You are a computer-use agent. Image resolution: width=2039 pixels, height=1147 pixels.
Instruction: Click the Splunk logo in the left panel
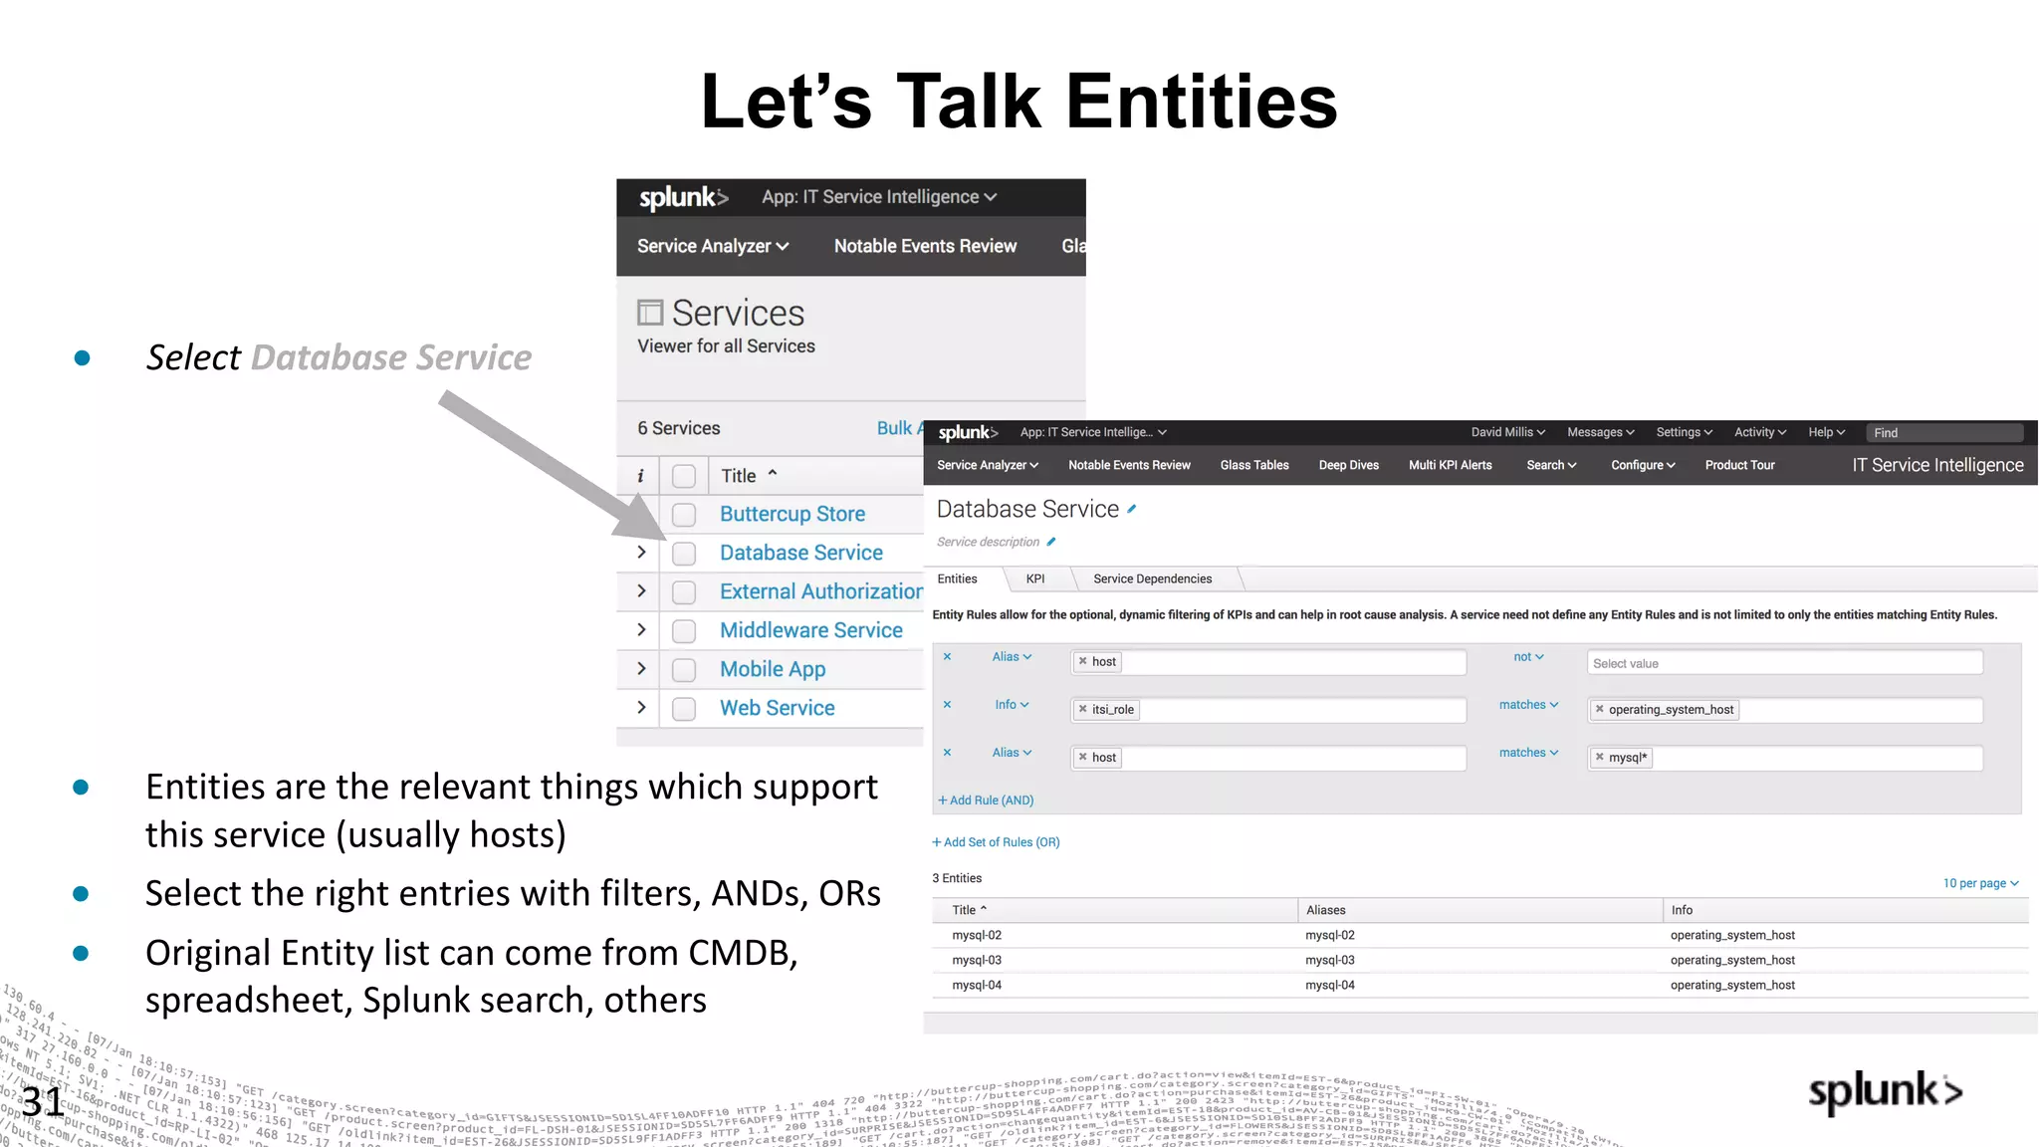(x=684, y=197)
